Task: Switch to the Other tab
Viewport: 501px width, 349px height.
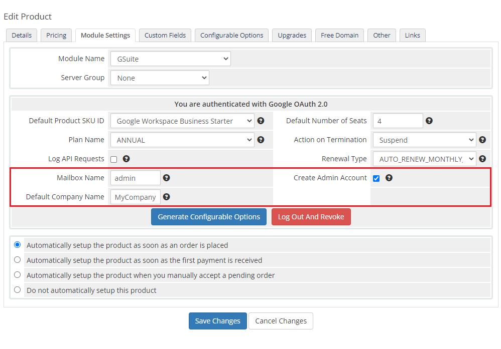Action: point(382,36)
